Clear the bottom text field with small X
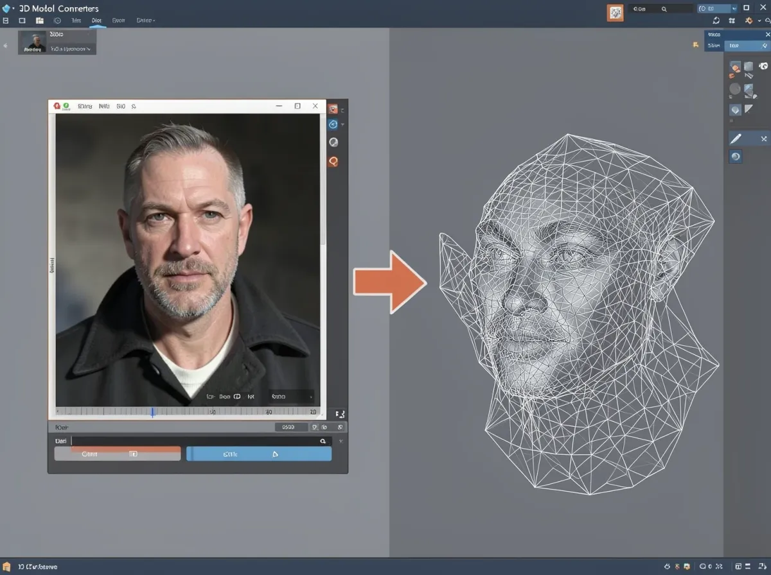 [x=341, y=442]
